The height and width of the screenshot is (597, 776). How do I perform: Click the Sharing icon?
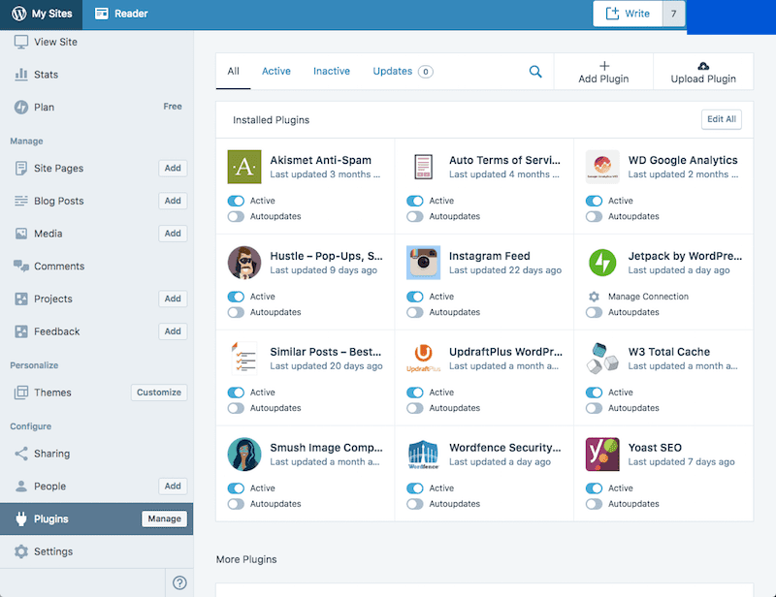click(x=21, y=454)
